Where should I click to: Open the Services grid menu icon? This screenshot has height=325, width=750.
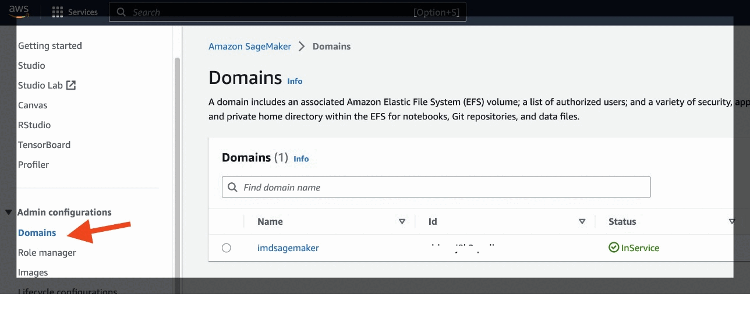pyautogui.click(x=58, y=12)
